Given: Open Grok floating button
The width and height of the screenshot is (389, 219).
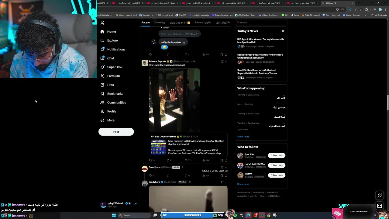Looking at the screenshot, I should tap(380, 196).
